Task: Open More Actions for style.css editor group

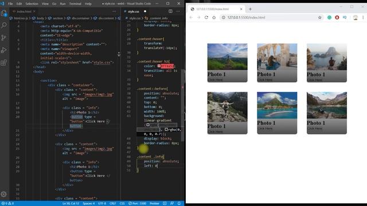Action: [x=178, y=11]
